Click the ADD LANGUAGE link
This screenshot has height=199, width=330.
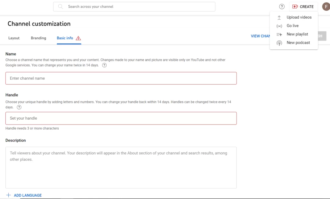click(28, 195)
